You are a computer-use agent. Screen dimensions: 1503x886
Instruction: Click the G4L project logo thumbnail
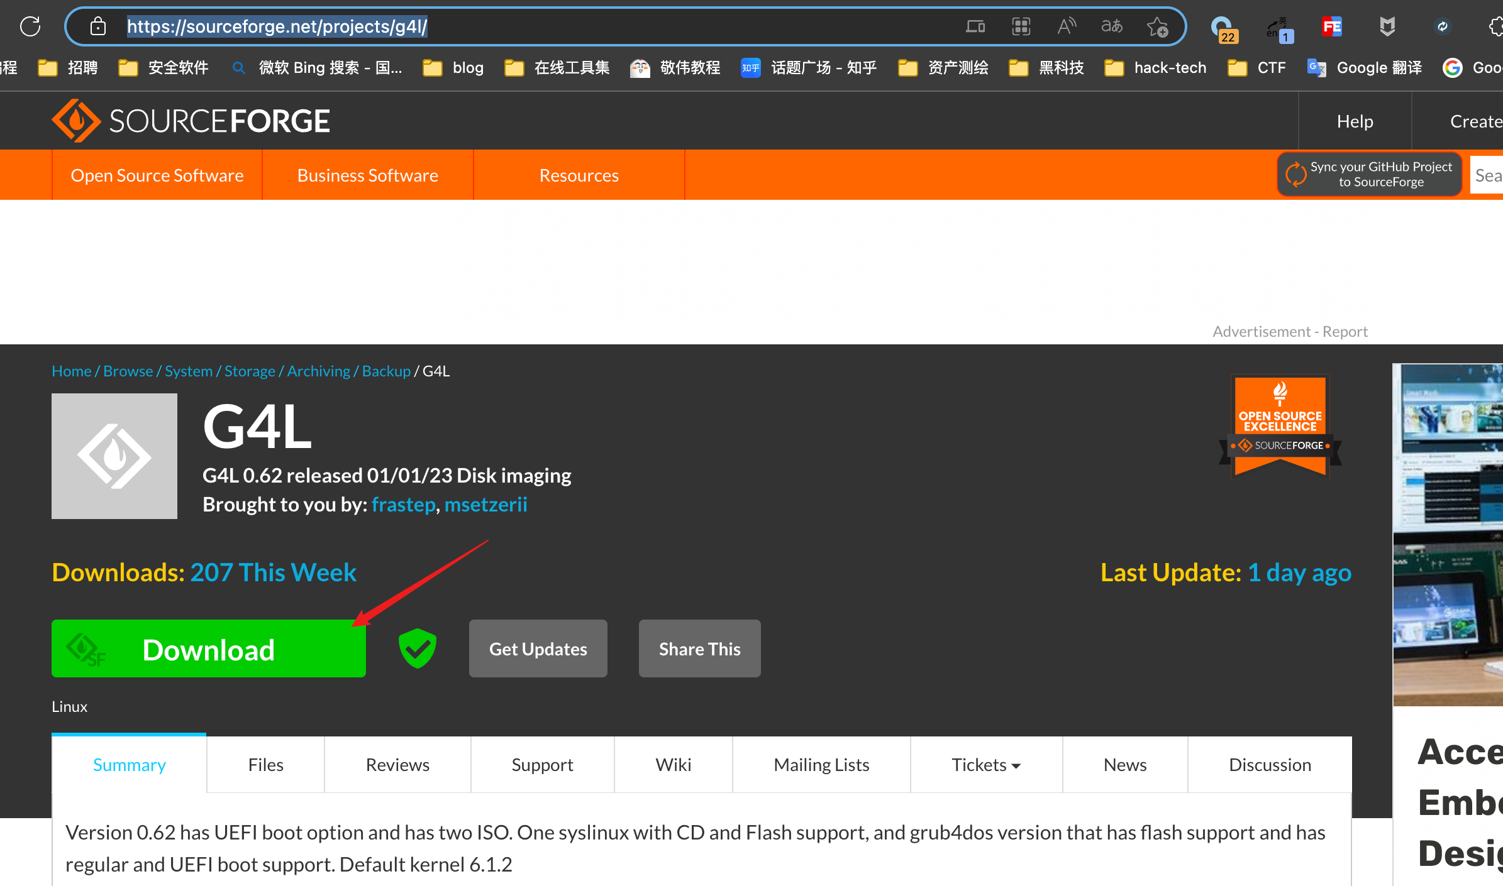click(x=114, y=456)
